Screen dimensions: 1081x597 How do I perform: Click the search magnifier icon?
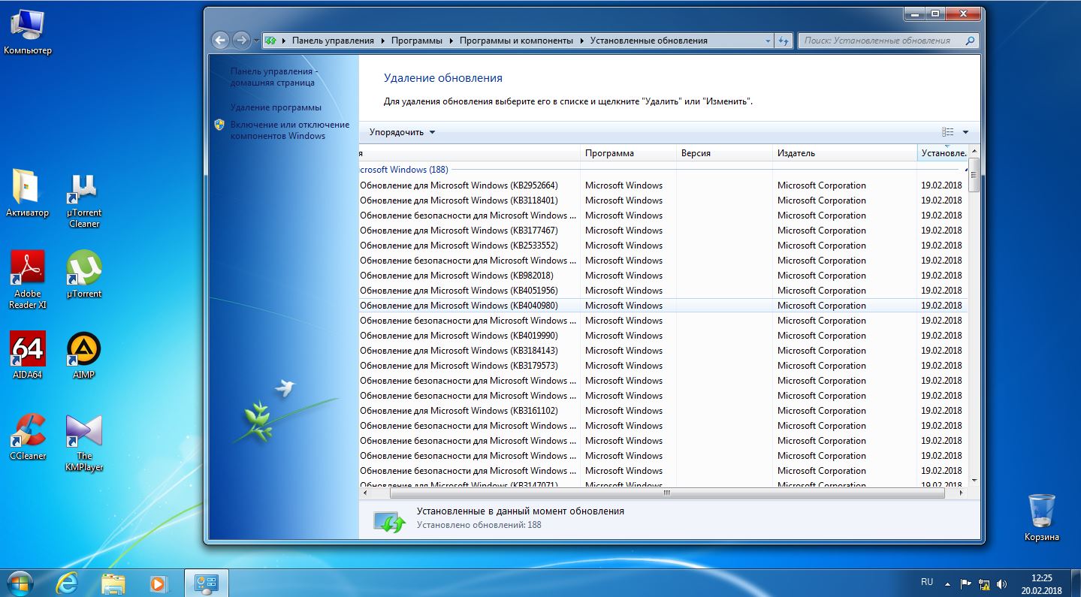[x=970, y=41]
